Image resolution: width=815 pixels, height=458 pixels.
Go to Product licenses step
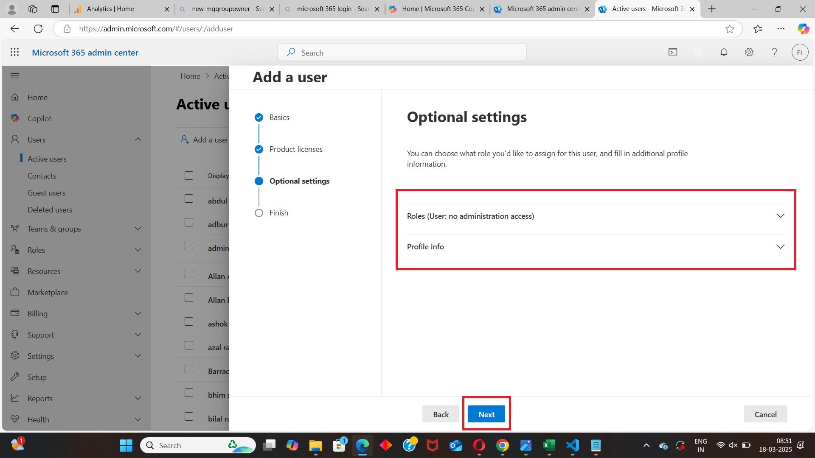tap(295, 149)
